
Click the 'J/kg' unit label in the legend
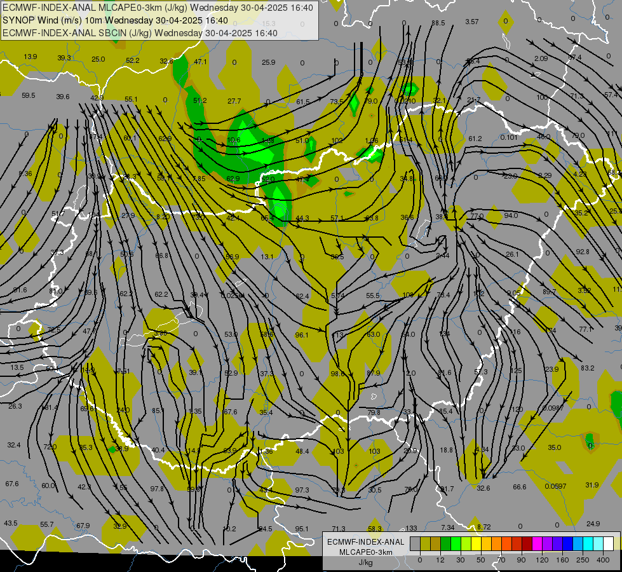(x=365, y=562)
